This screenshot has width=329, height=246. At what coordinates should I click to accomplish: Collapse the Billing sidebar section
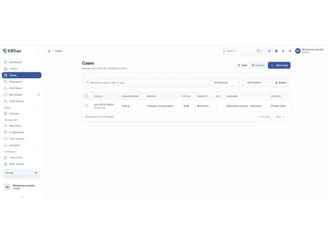[x=38, y=108]
